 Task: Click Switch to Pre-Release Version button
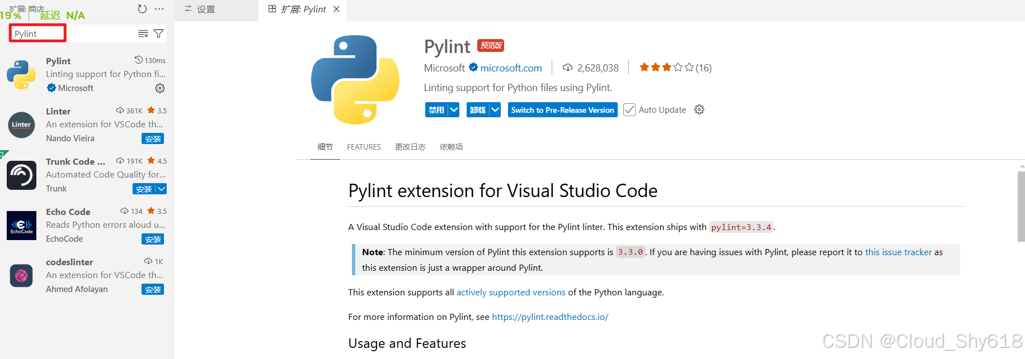click(563, 110)
